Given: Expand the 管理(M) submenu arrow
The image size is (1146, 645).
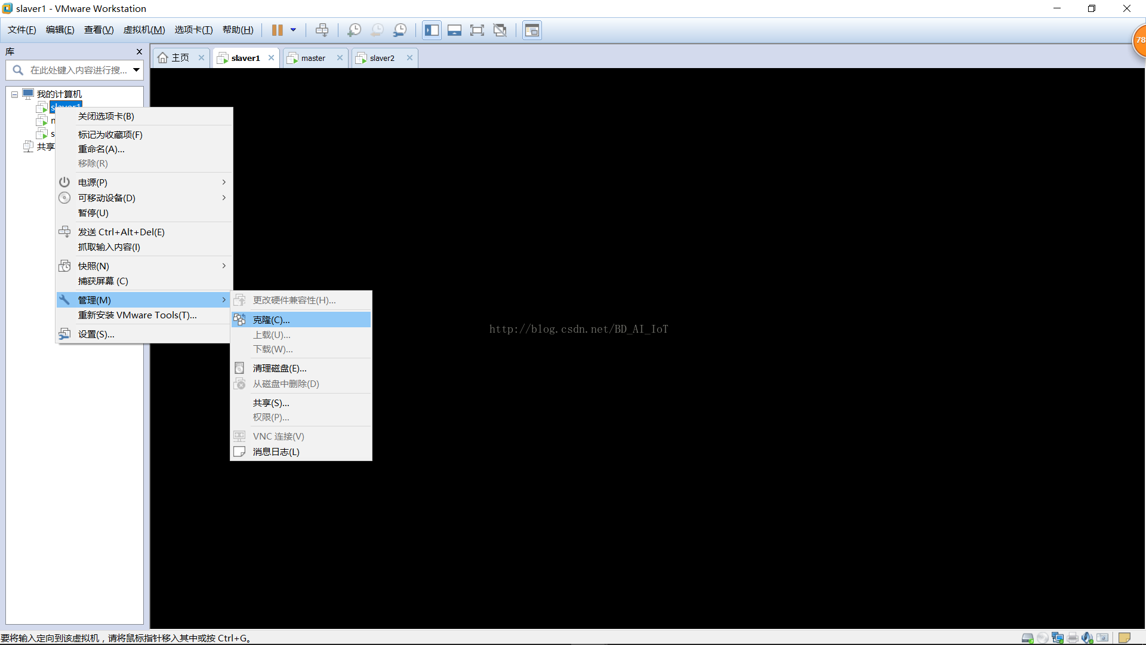Looking at the screenshot, I should coord(224,300).
